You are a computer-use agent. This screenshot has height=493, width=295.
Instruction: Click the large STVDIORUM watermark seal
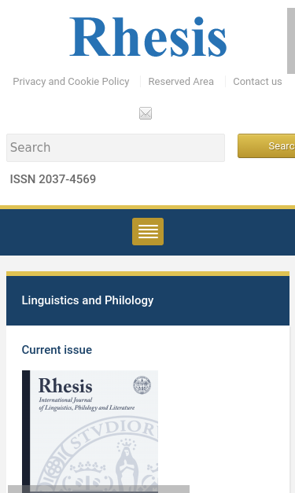(x=98, y=454)
